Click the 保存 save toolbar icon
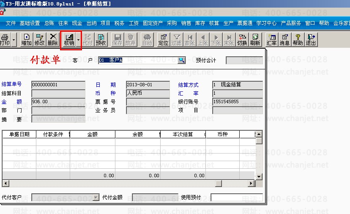This screenshot has height=214, width=350. [118, 40]
